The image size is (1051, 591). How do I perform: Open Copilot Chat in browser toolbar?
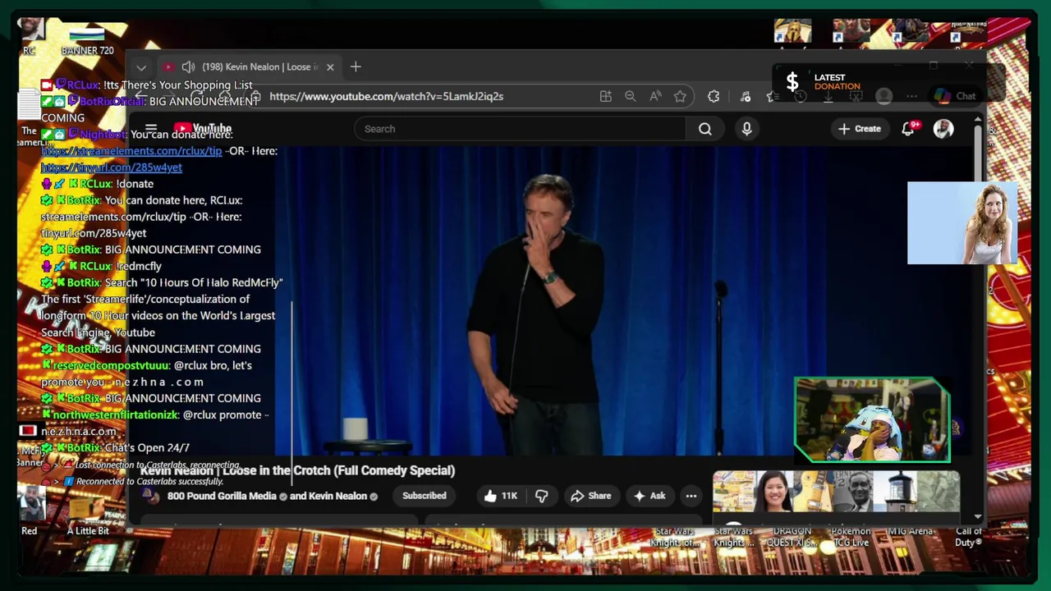coord(955,96)
